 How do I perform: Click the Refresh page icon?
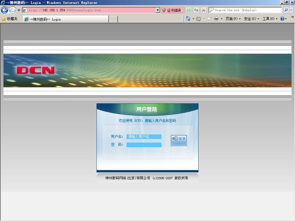(x=196, y=10)
